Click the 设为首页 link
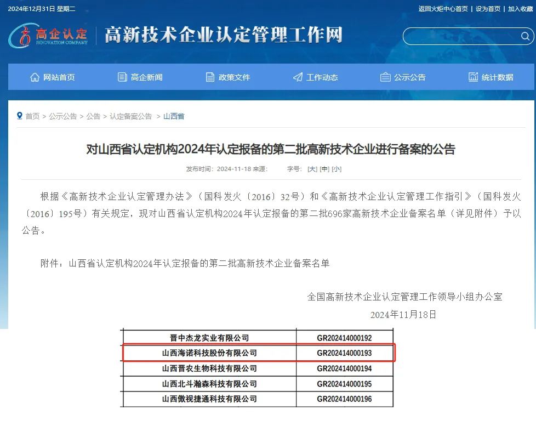 488,9
